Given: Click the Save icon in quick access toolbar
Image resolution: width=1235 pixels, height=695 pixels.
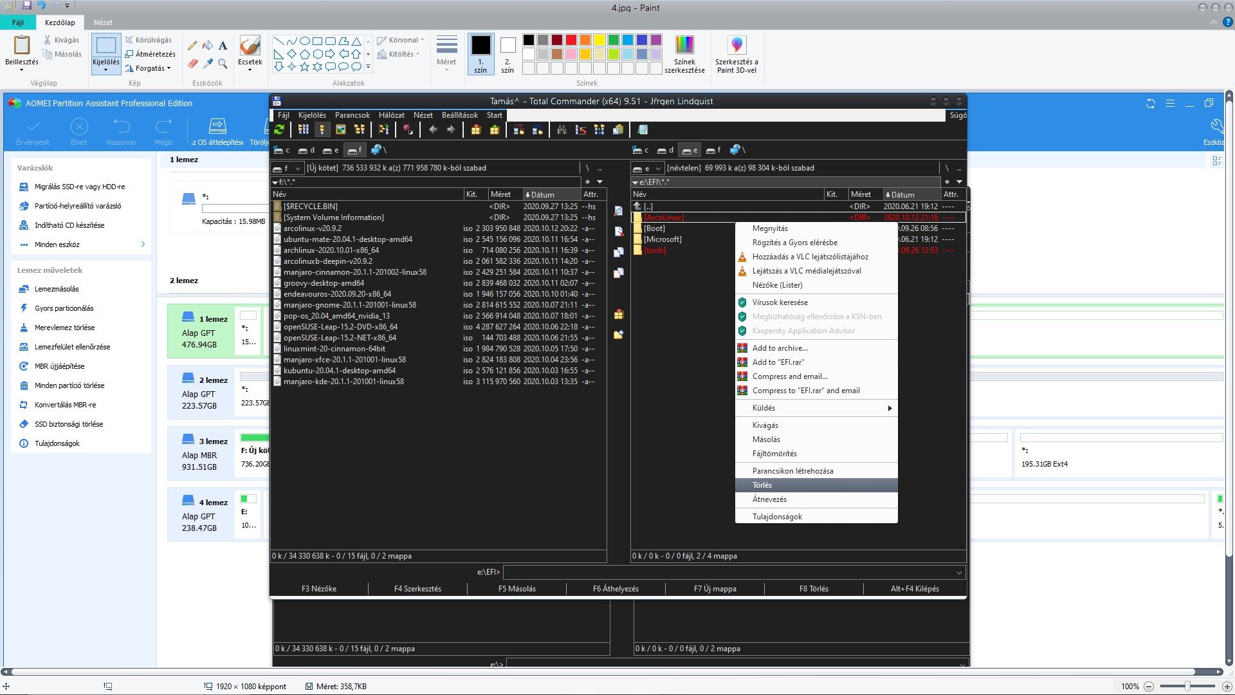Looking at the screenshot, I should point(27,5).
